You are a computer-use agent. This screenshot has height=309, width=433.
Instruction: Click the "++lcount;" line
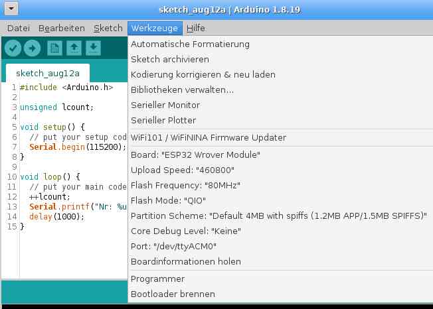tap(50, 196)
